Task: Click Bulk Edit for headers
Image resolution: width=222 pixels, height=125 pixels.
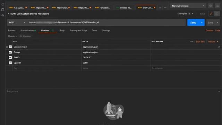Action: point(200,42)
